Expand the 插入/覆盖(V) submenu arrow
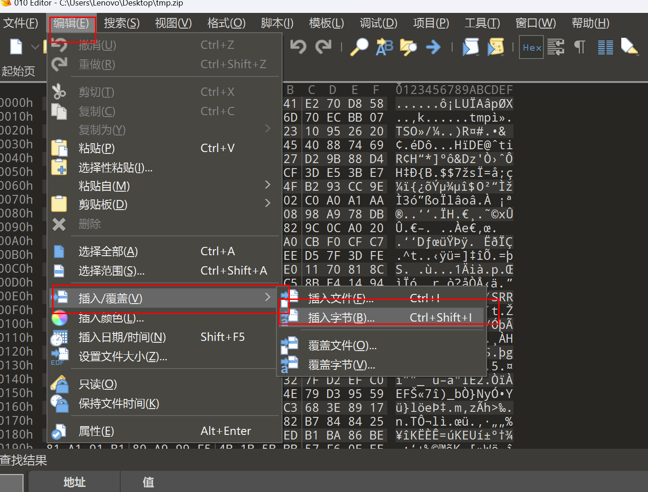 (x=267, y=297)
